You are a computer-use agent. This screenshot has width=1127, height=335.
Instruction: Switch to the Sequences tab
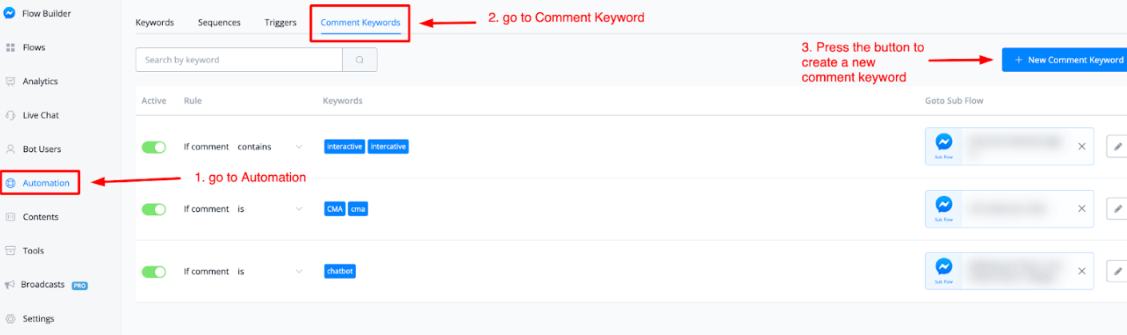(x=219, y=22)
